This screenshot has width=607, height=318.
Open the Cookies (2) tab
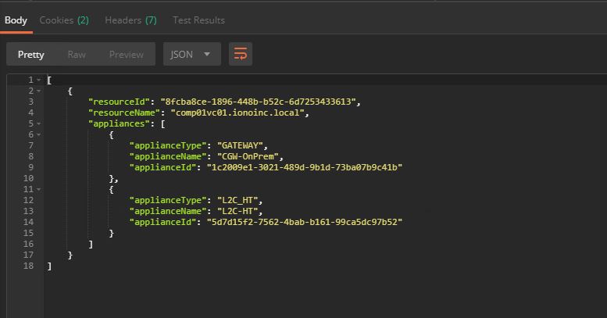(x=64, y=20)
